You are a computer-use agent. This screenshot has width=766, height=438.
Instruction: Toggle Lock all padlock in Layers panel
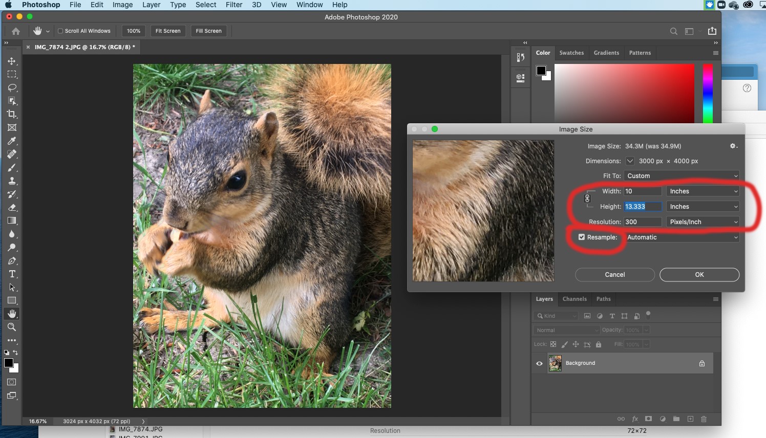[x=599, y=344]
